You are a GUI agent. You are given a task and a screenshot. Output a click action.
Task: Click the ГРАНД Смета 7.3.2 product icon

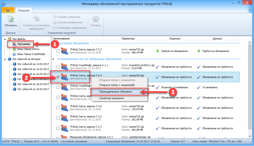64,118
